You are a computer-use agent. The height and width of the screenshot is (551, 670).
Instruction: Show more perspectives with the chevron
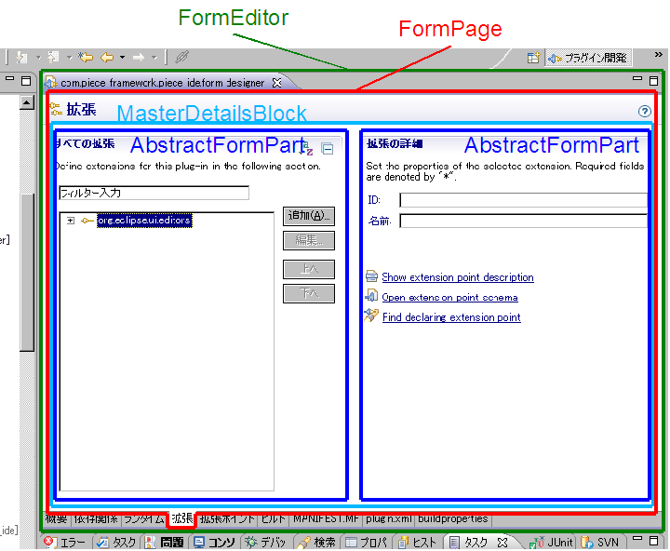(659, 55)
